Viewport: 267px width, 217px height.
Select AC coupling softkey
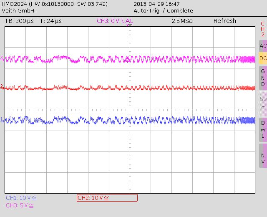tap(263, 46)
